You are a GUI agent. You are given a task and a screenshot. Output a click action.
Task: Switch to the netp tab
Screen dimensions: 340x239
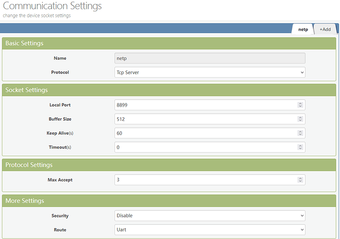303,29
